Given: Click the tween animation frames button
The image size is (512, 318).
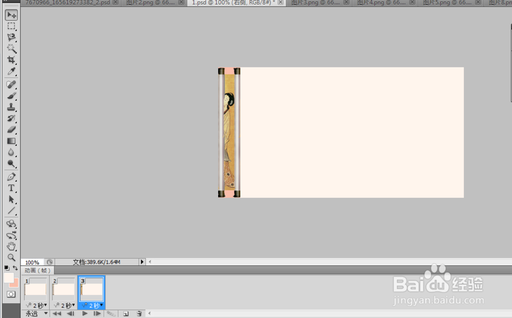Looking at the screenshot, I should (111, 314).
